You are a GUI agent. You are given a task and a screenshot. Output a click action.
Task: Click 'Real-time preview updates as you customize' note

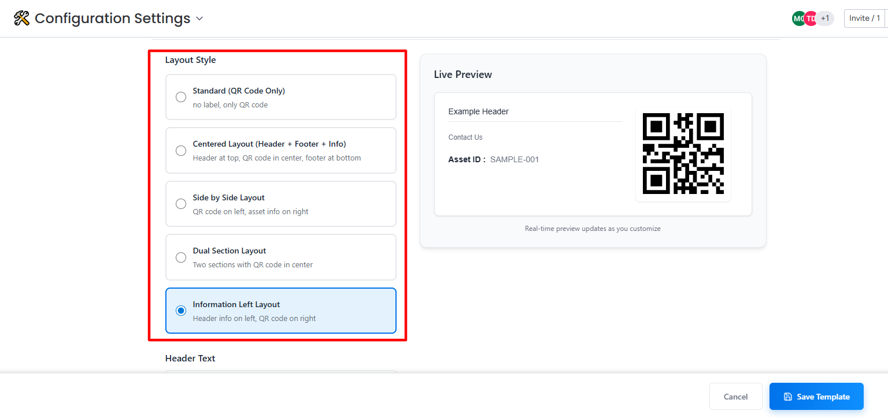pos(593,229)
